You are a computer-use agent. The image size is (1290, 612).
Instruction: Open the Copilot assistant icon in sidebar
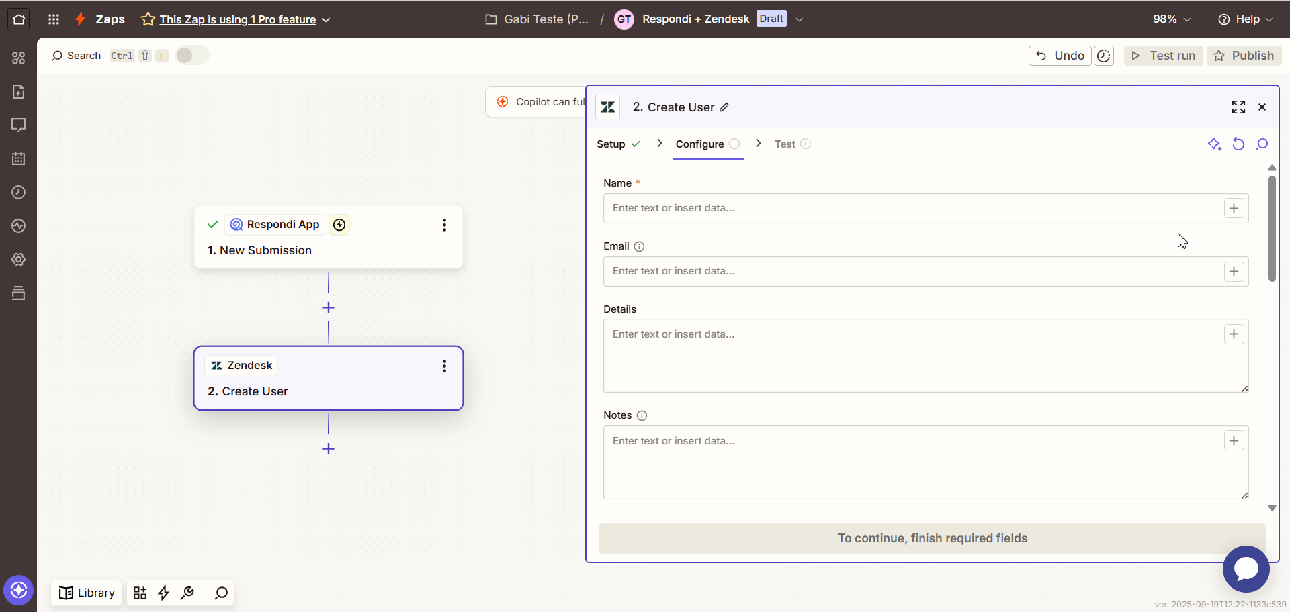19,591
